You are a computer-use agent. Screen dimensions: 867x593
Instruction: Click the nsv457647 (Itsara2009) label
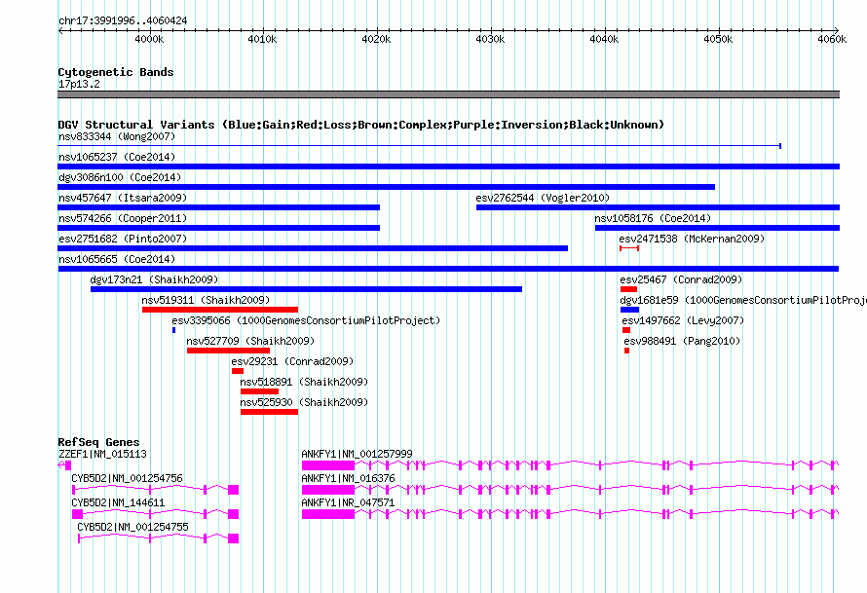point(123,198)
